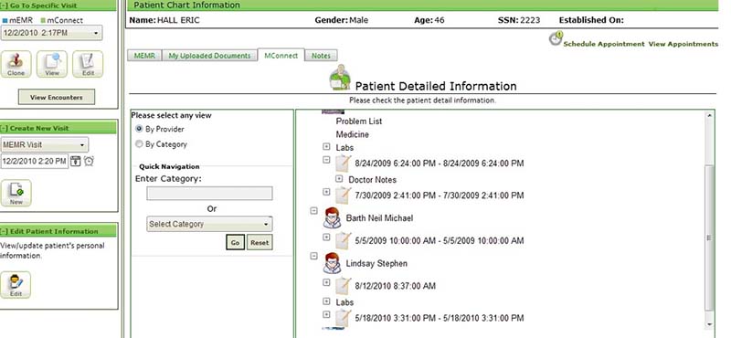Open the View visit icon
Screen dimensions: 731x338
(x=52, y=64)
